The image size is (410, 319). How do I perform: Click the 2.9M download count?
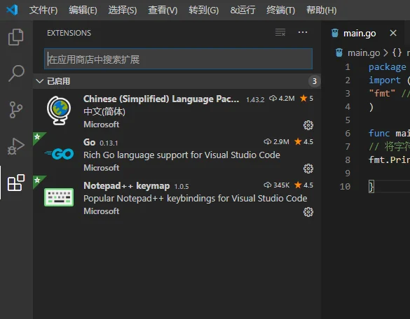pos(276,142)
